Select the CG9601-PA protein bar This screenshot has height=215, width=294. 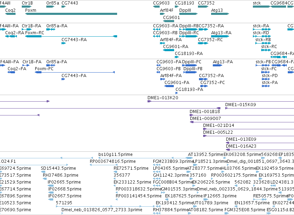click(x=169, y=86)
